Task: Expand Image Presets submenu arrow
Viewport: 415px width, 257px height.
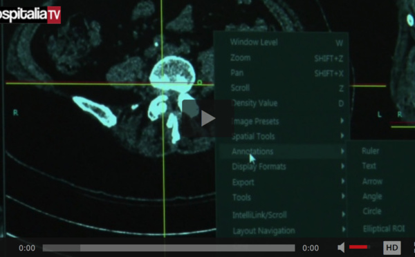Action: click(342, 121)
